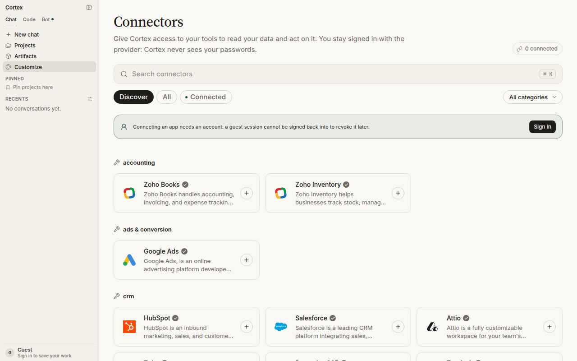Click the HubSpot description text
577x361 pixels.
pos(188,332)
